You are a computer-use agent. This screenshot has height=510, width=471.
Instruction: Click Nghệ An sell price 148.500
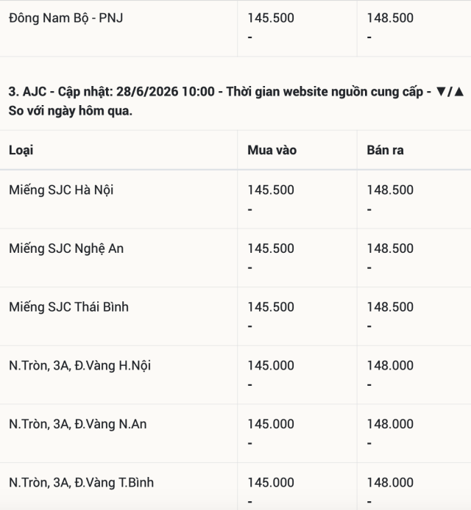[x=390, y=248]
